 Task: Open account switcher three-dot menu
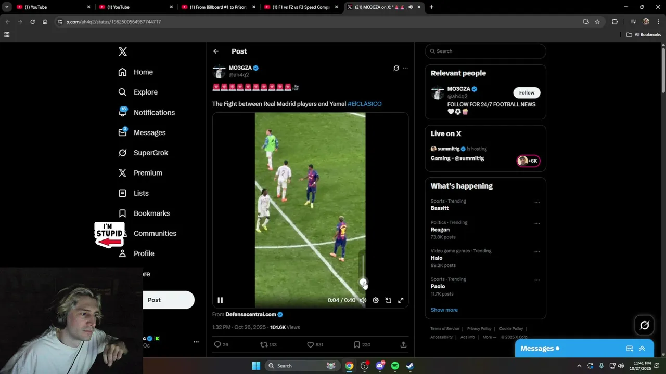(x=196, y=342)
